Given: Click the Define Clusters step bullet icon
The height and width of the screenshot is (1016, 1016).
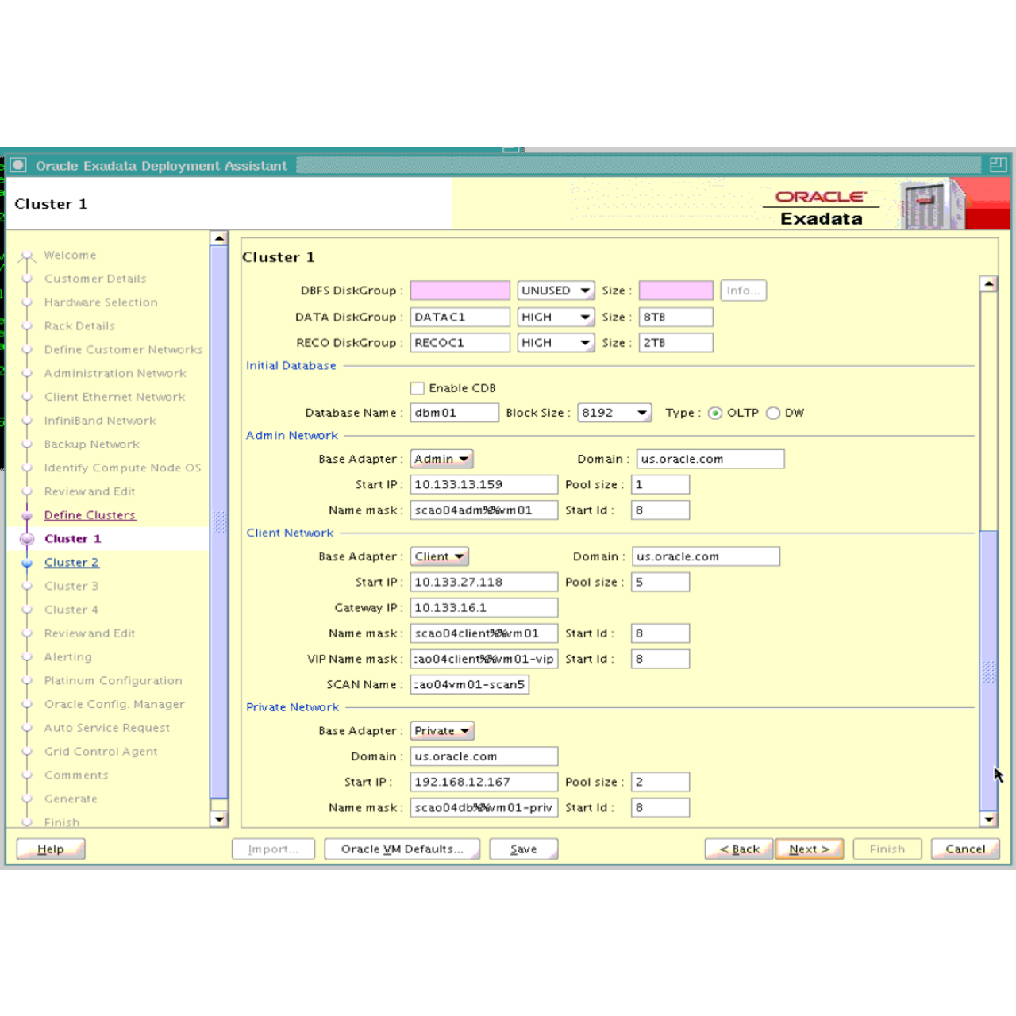Looking at the screenshot, I should [27, 515].
